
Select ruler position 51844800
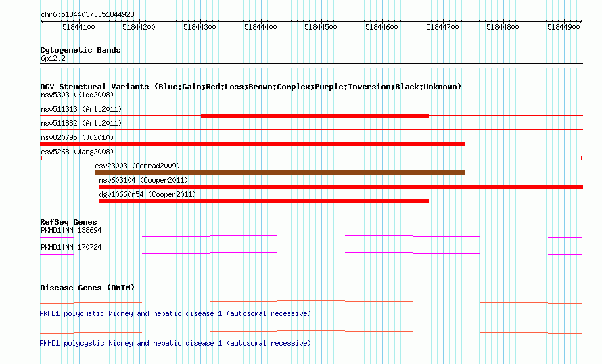point(503,27)
